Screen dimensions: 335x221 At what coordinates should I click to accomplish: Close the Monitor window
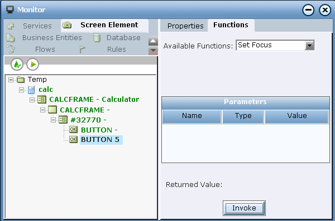325,10
